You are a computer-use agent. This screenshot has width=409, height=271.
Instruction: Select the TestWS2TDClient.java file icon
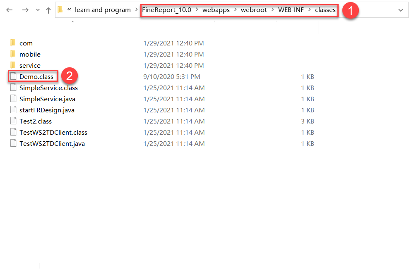pyautogui.click(x=14, y=143)
